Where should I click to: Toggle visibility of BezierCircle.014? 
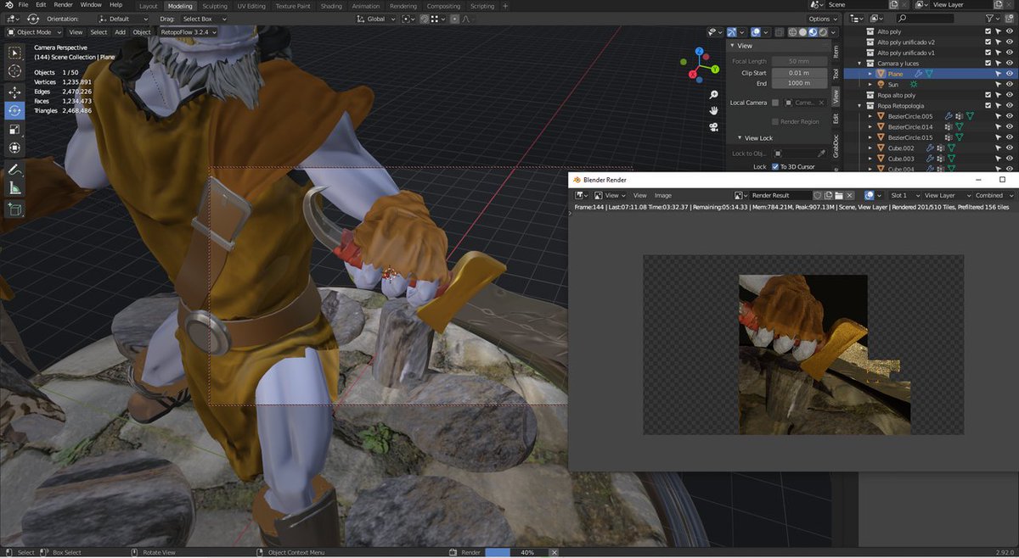point(1009,127)
